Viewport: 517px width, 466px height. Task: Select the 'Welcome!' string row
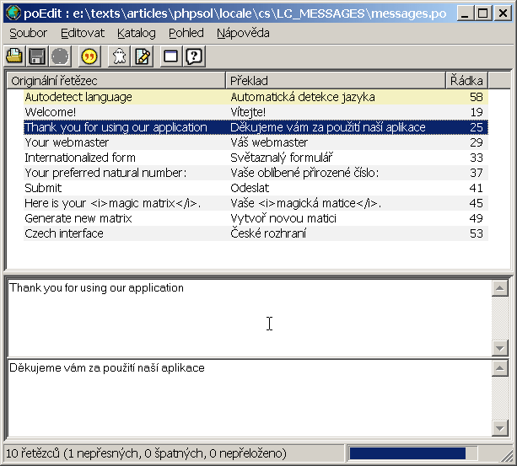(256, 112)
